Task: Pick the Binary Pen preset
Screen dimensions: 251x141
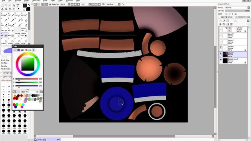Action: click(24, 29)
